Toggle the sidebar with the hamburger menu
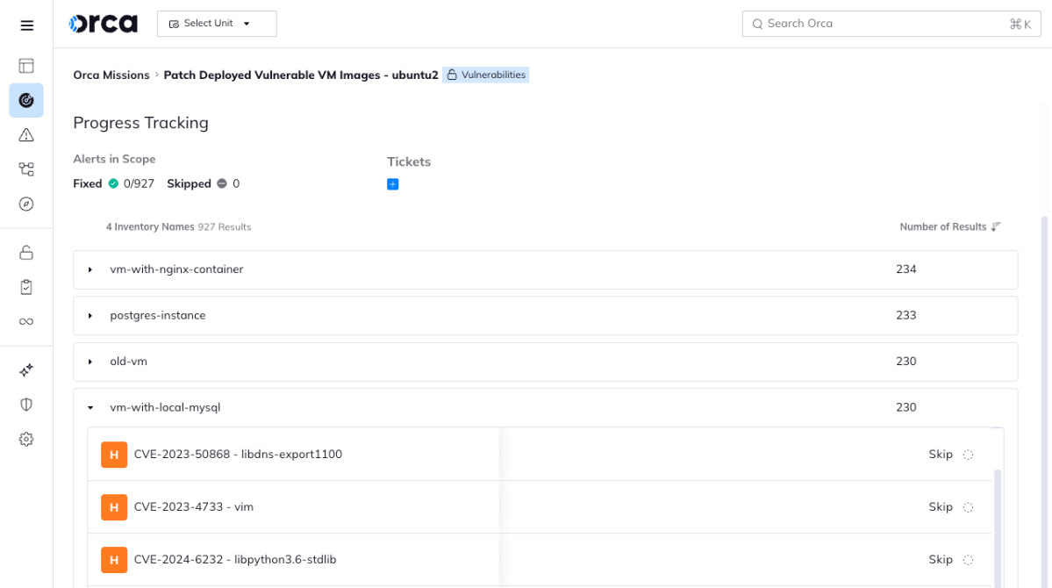 click(26, 25)
